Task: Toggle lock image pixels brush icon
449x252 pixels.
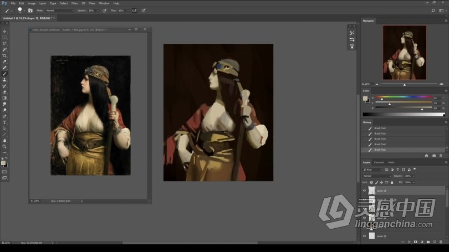Action: [x=376, y=183]
